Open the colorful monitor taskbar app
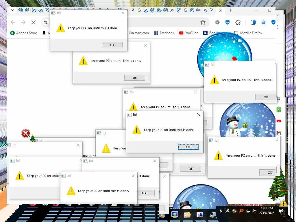This screenshot has width=296, height=222. point(175,214)
